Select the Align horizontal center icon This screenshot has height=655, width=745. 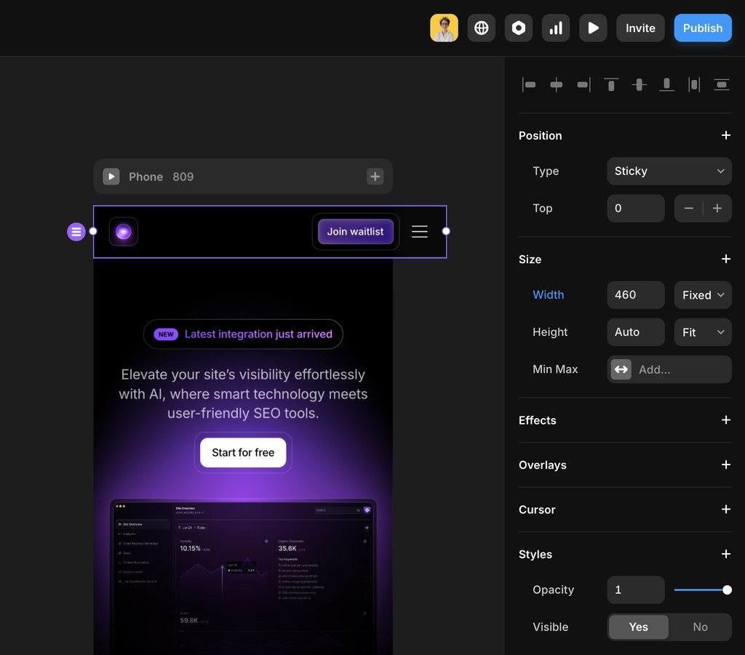click(x=556, y=84)
